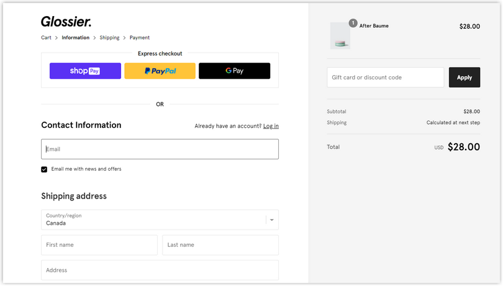Click the Last name input
Screen dimensions: 503x286
pyautogui.click(x=220, y=245)
